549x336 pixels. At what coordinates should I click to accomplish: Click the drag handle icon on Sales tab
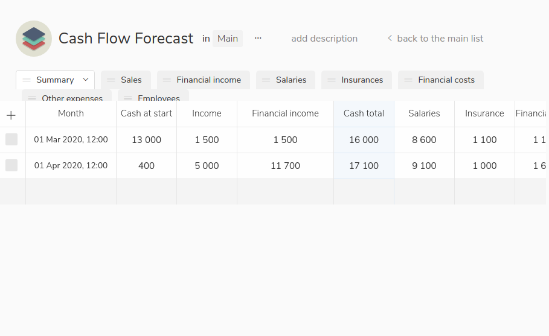[111, 80]
